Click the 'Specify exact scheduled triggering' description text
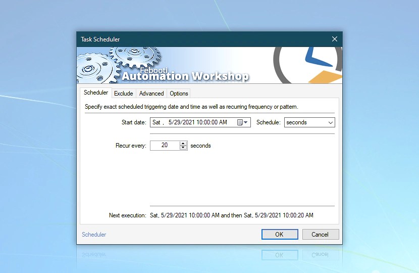The width and height of the screenshot is (419, 273). coord(191,107)
